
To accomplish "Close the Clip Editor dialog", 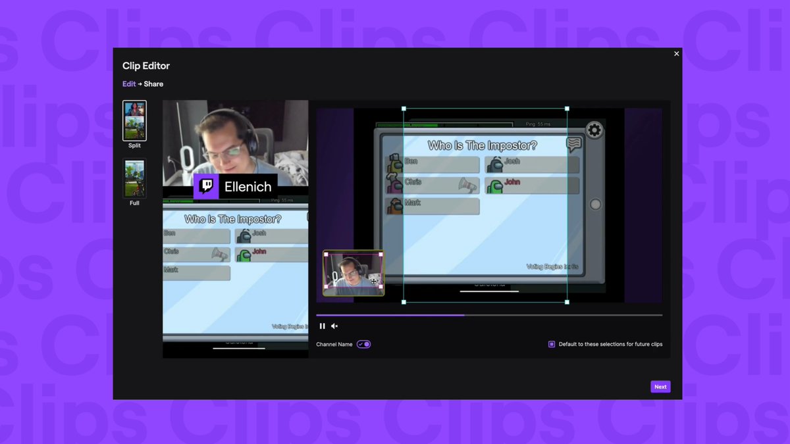I will (x=676, y=54).
